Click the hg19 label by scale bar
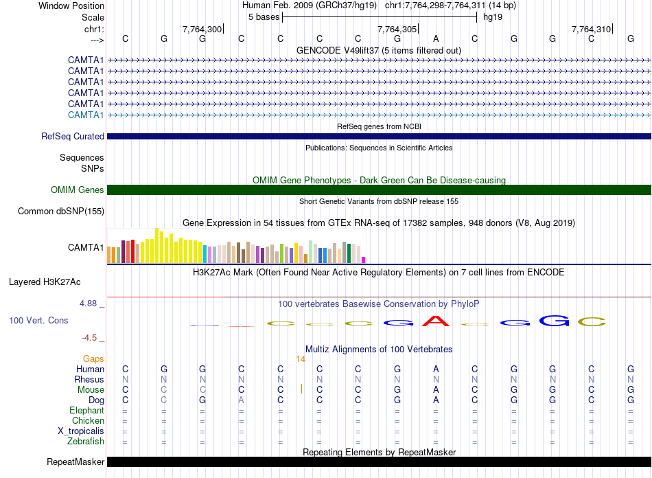 coord(493,17)
